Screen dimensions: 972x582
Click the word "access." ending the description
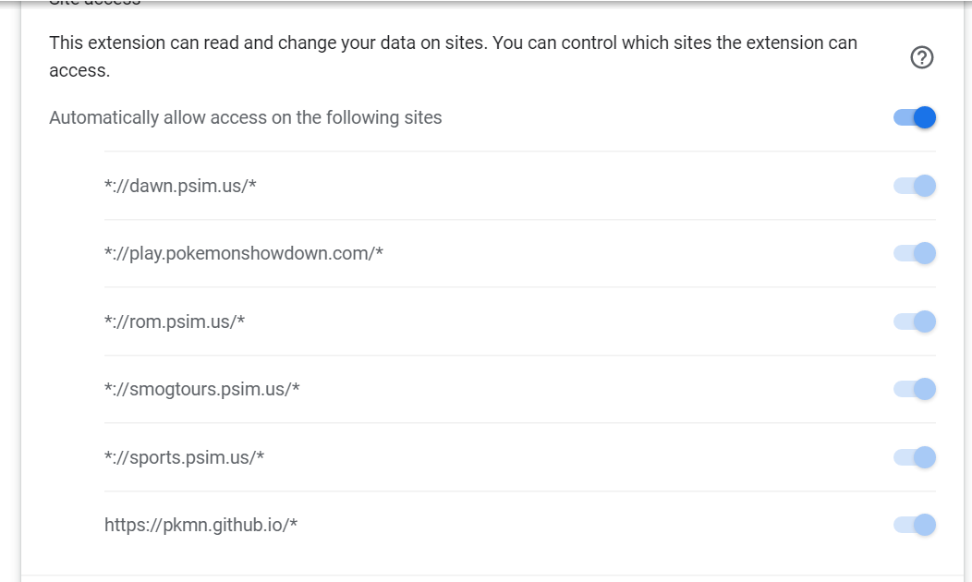click(x=79, y=71)
